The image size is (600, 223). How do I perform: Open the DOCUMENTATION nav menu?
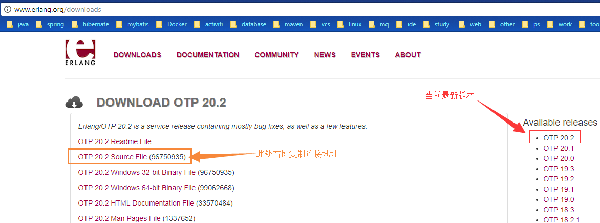pyautogui.click(x=208, y=55)
